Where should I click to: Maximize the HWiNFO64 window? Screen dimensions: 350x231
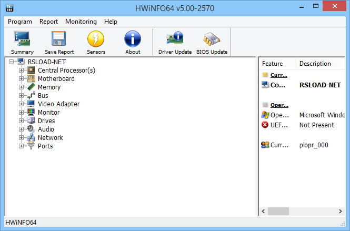(316, 6)
